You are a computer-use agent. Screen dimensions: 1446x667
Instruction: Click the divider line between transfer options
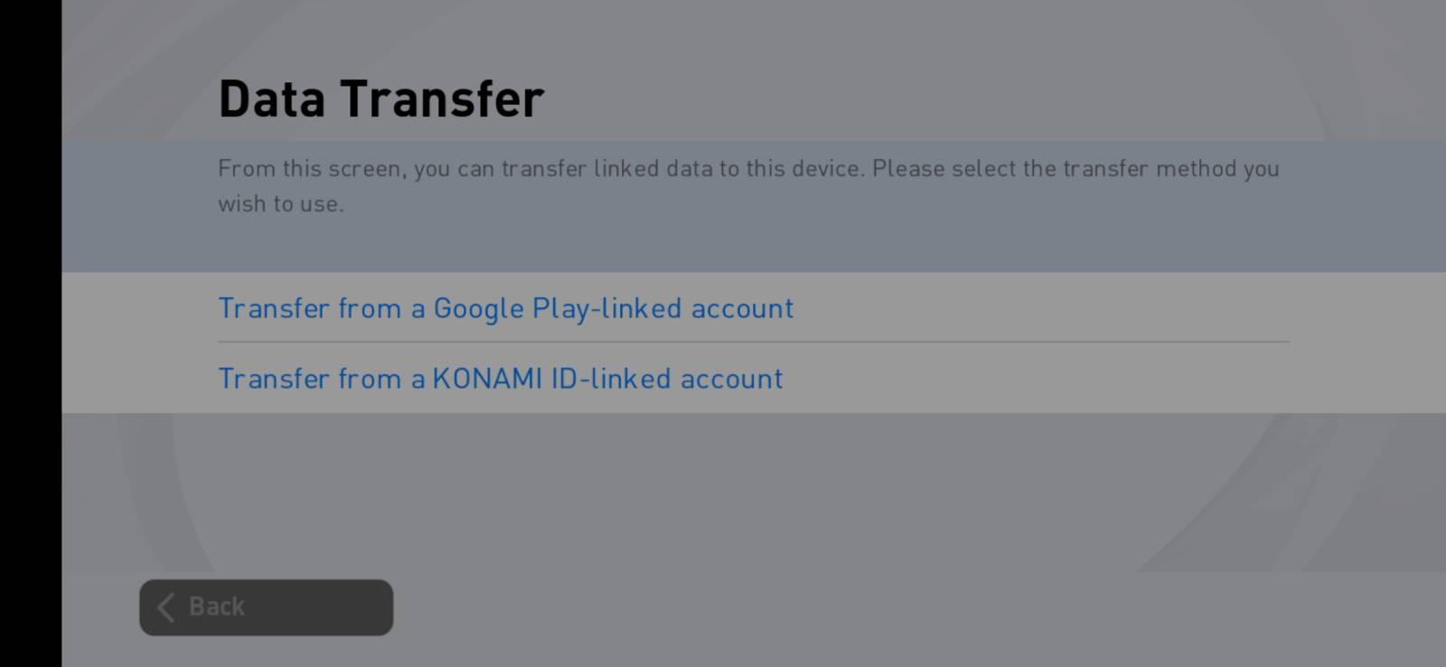click(753, 343)
